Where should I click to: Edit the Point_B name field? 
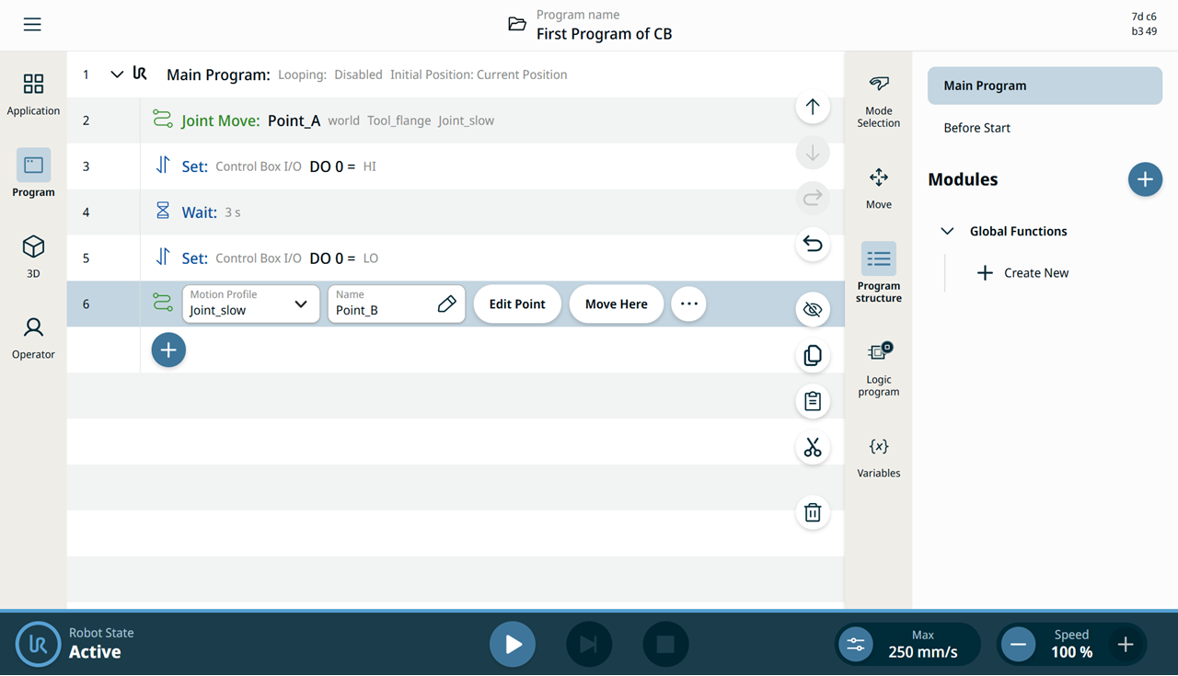(397, 304)
